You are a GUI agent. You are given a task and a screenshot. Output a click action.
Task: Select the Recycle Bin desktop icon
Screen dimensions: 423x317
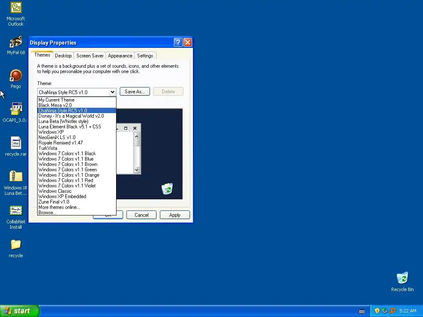402,282
